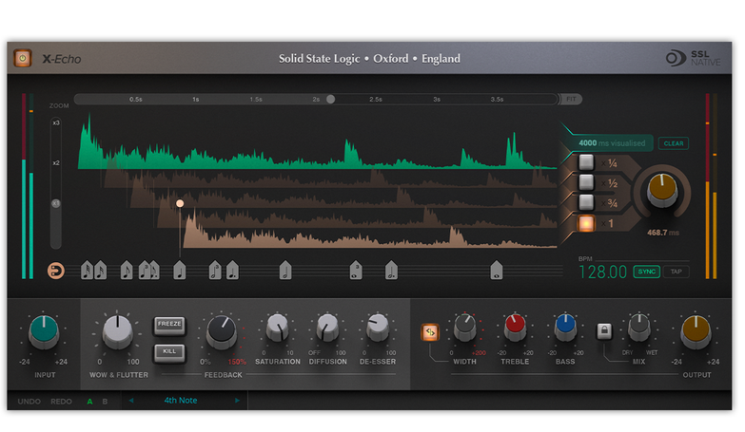Screen dimensions: 745x432
Task: Click the 468.7 ms delay time readout
Action: [x=663, y=233]
